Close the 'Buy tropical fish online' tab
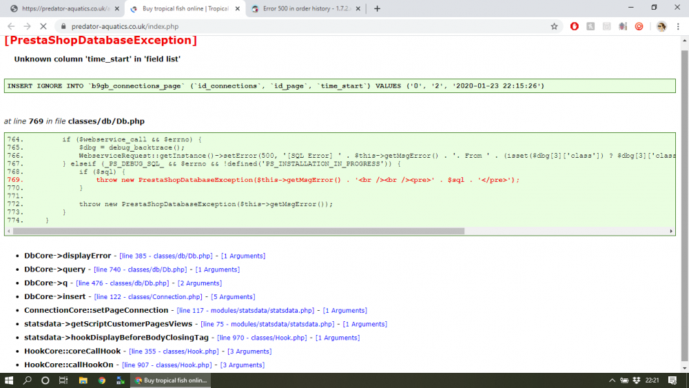 [x=238, y=9]
